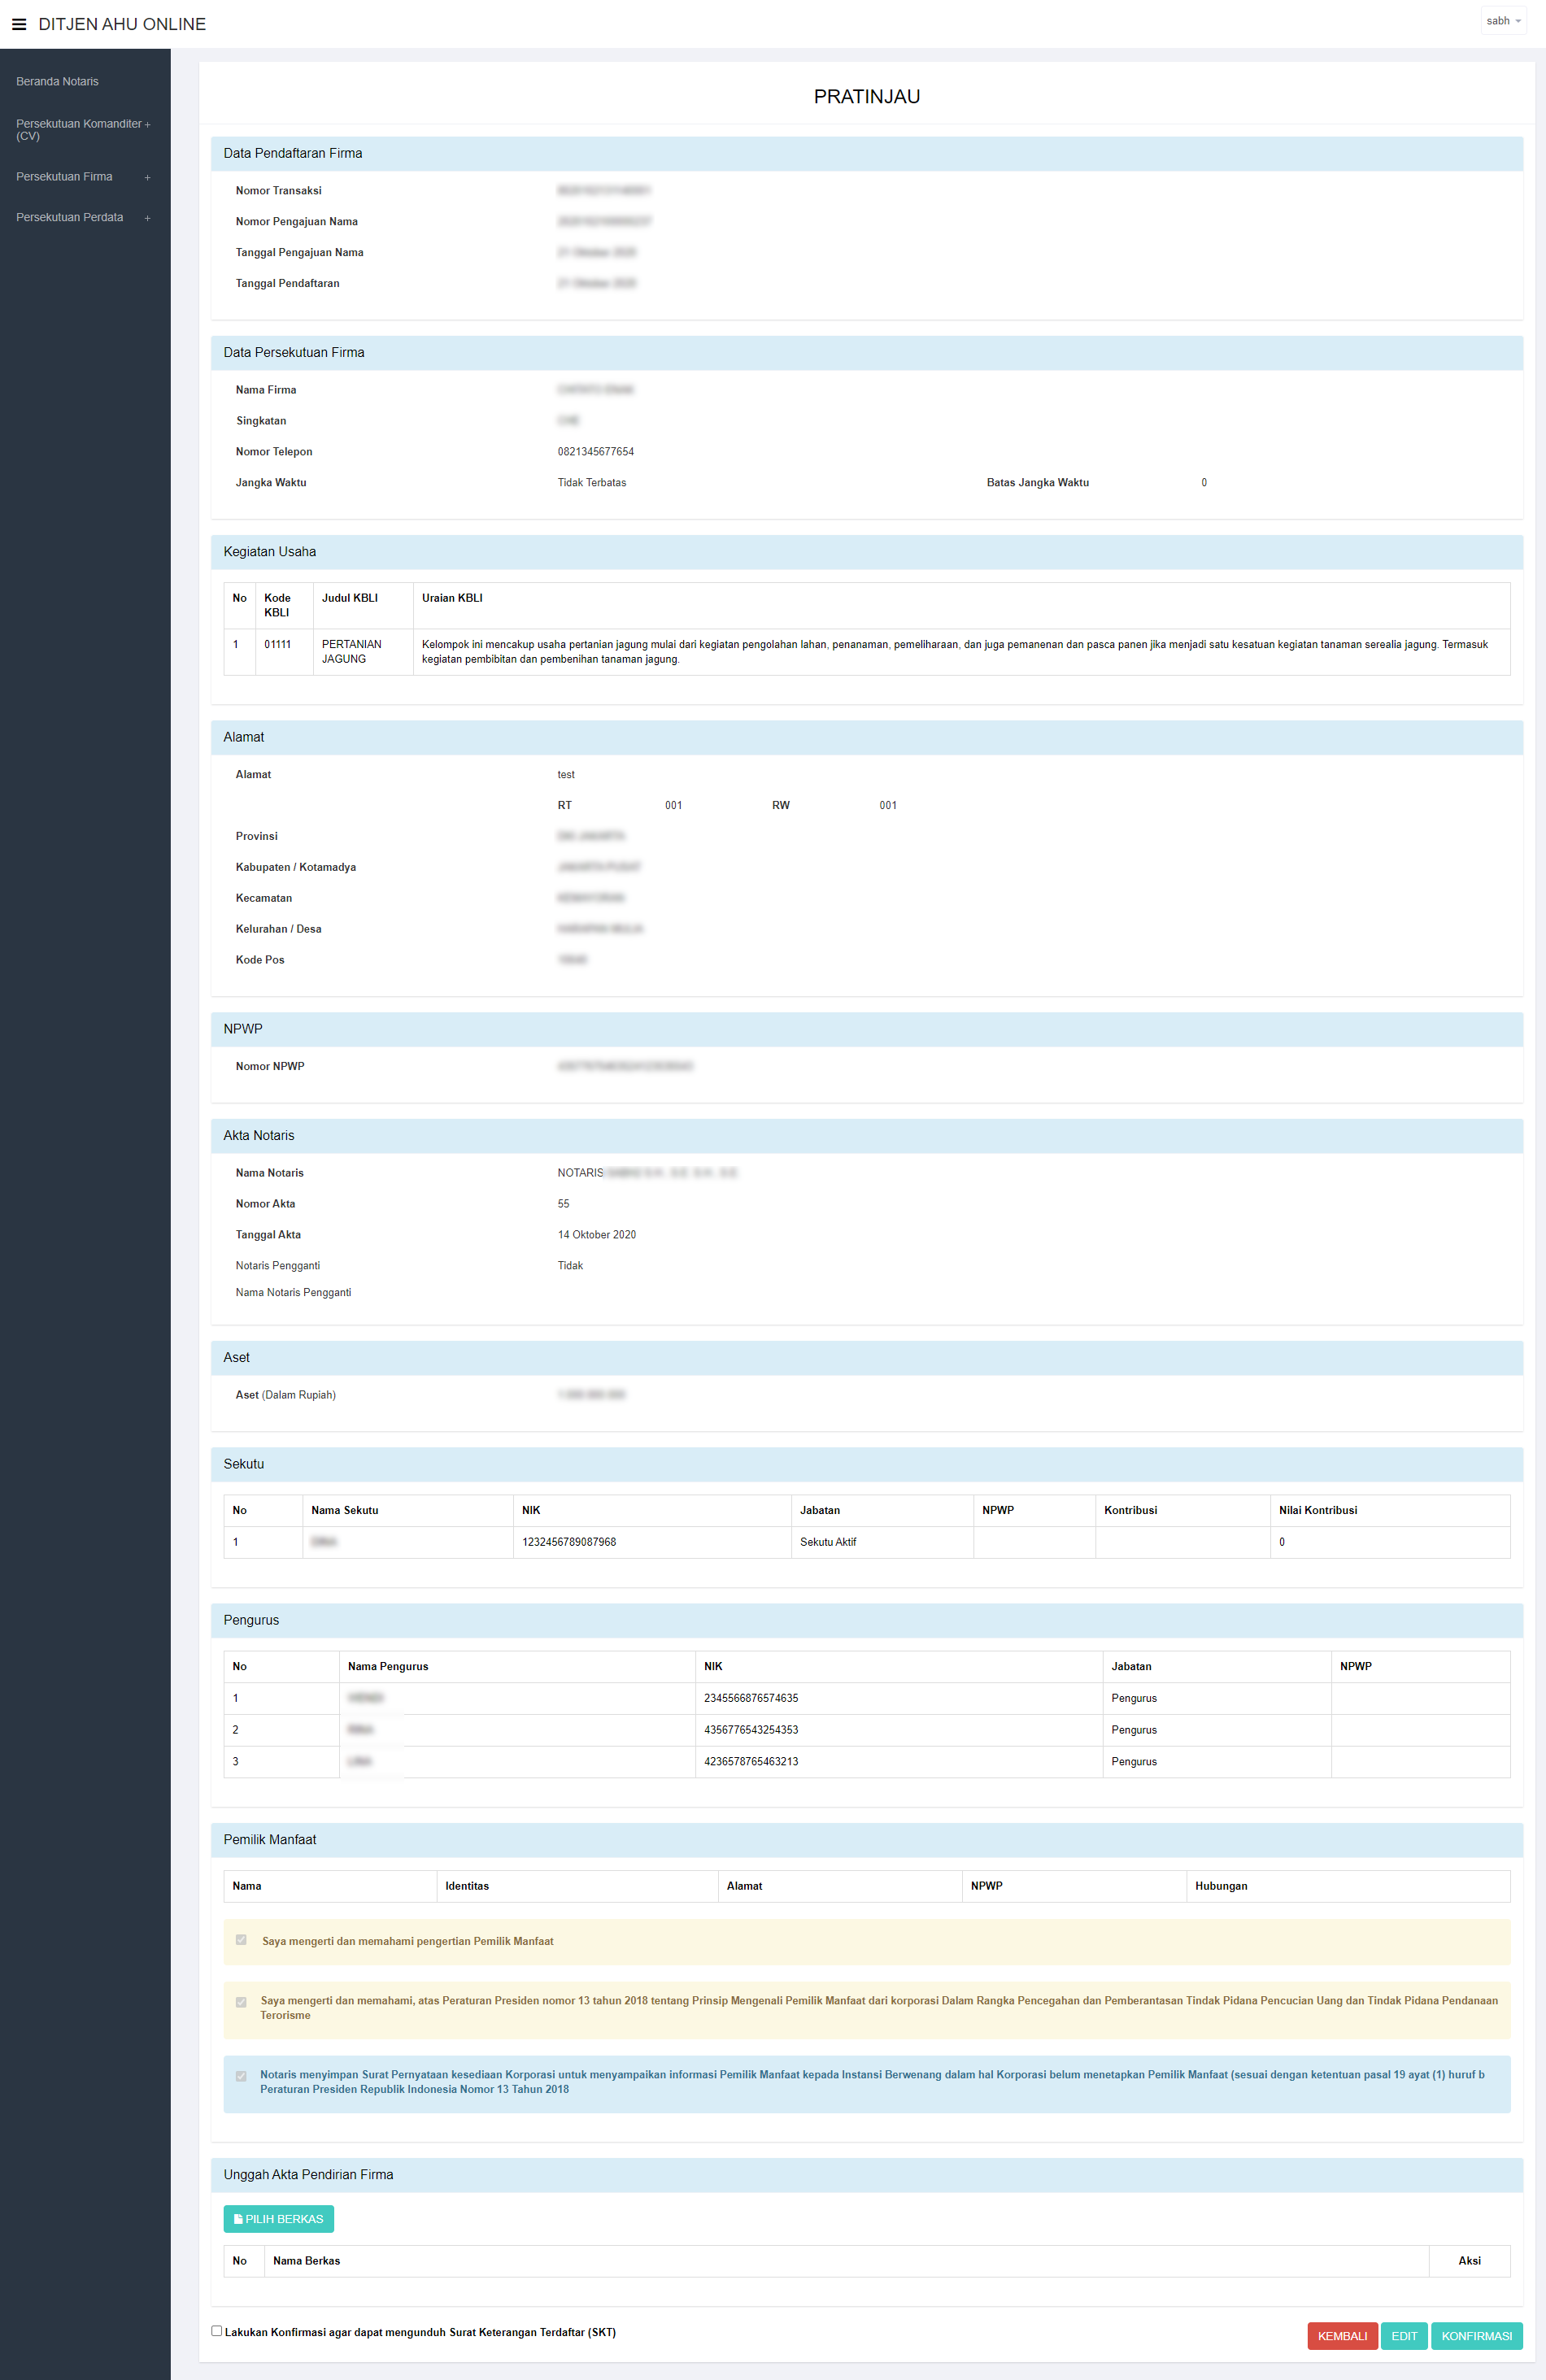
Task: Expand the Persekutuan Firma sidebar menu
Action: 64,177
